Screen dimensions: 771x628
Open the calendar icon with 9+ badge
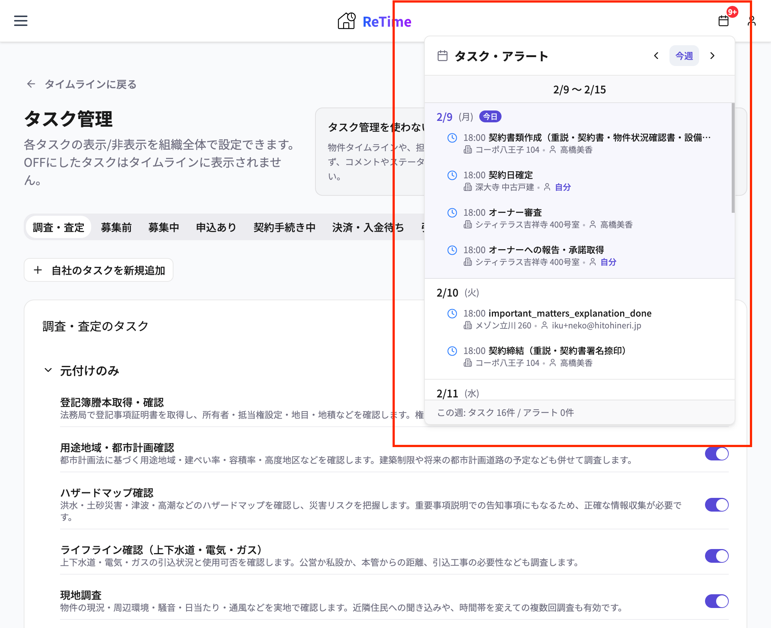(x=723, y=21)
